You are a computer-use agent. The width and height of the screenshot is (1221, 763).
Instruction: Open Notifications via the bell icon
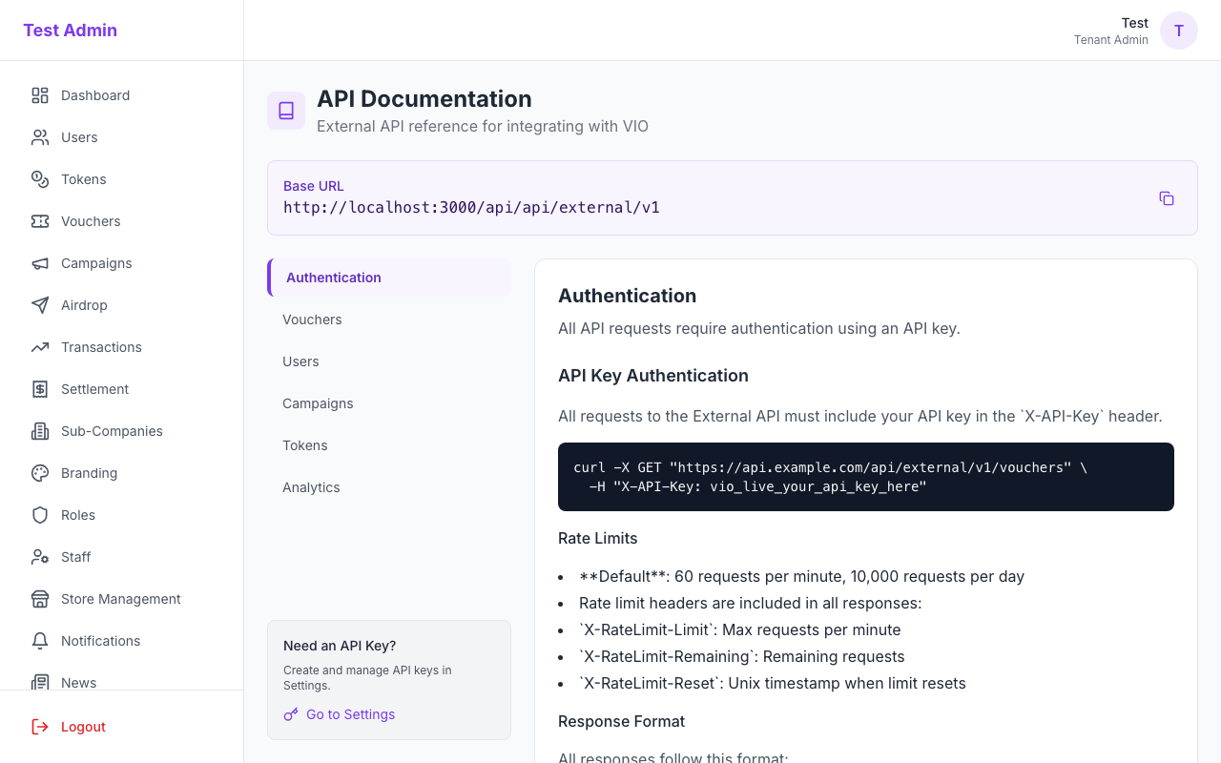click(x=39, y=641)
